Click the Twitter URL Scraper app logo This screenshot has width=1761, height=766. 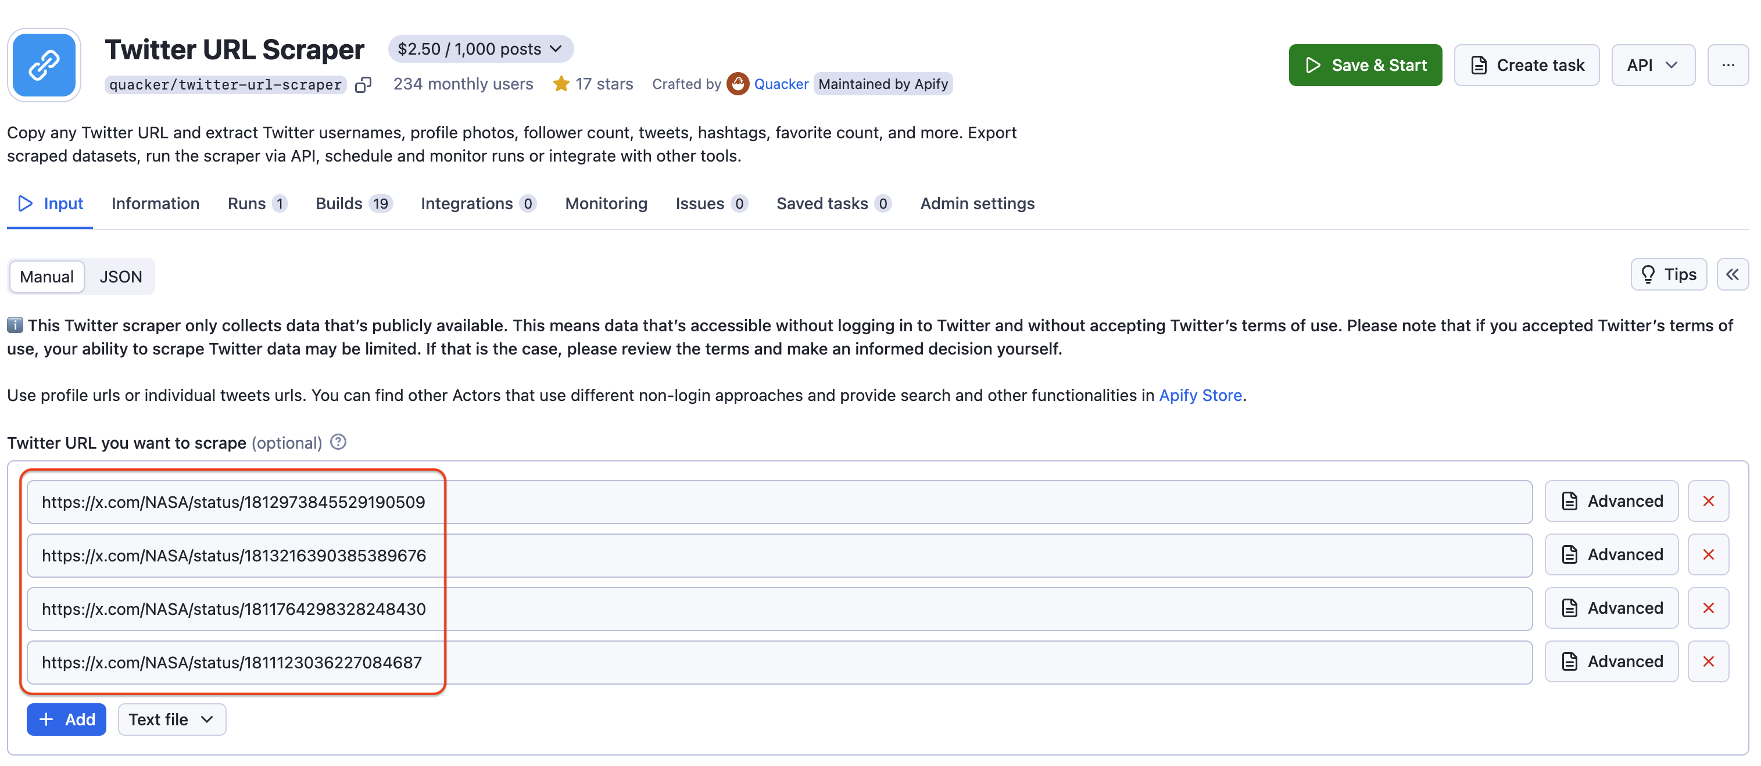click(x=44, y=65)
